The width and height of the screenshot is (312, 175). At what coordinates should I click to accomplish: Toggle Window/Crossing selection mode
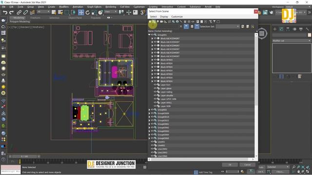click(x=73, y=13)
